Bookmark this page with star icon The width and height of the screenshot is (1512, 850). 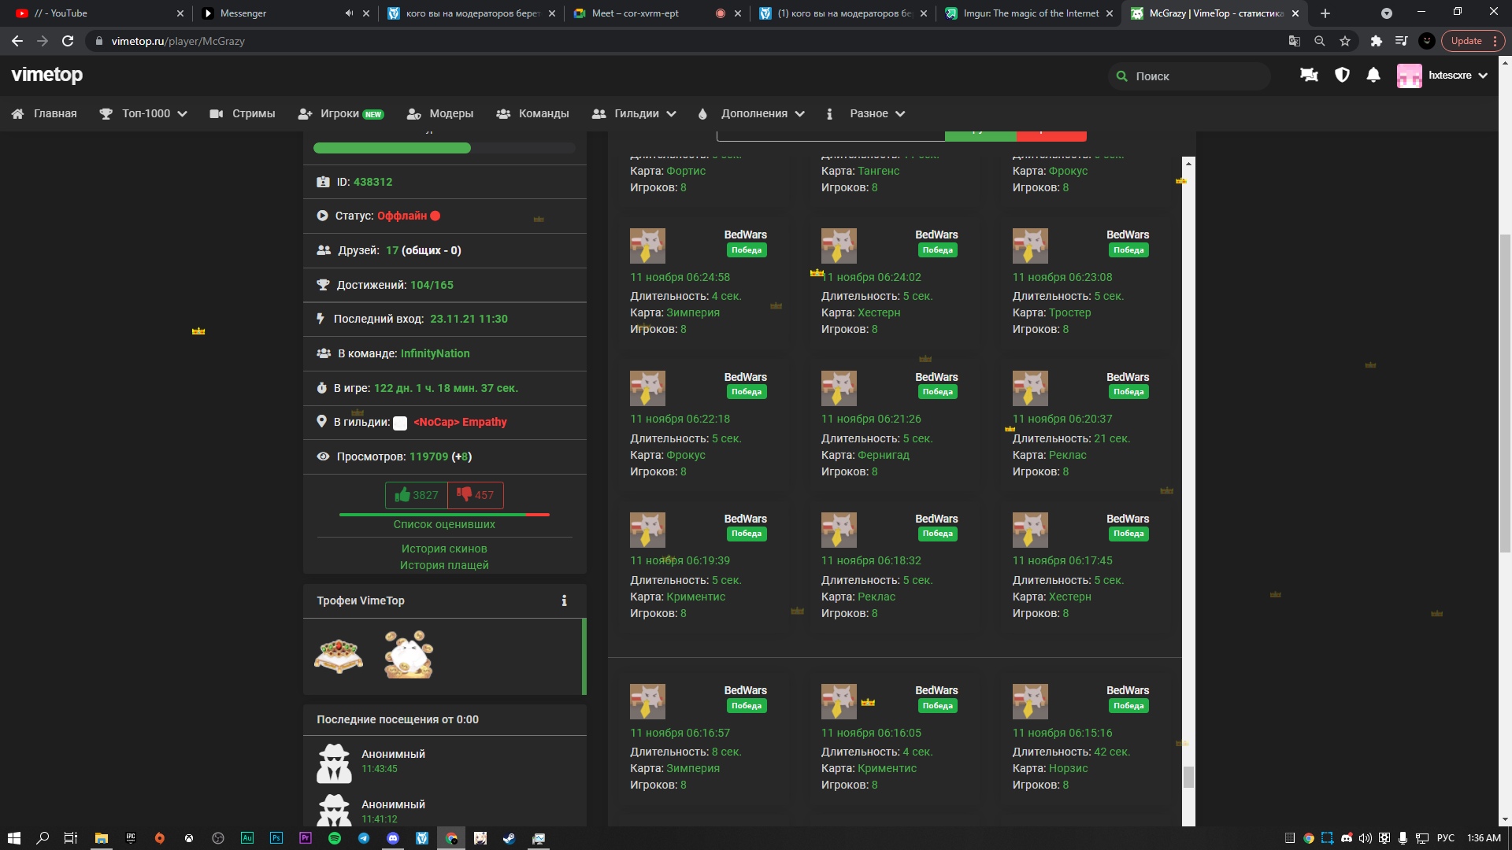click(1345, 41)
